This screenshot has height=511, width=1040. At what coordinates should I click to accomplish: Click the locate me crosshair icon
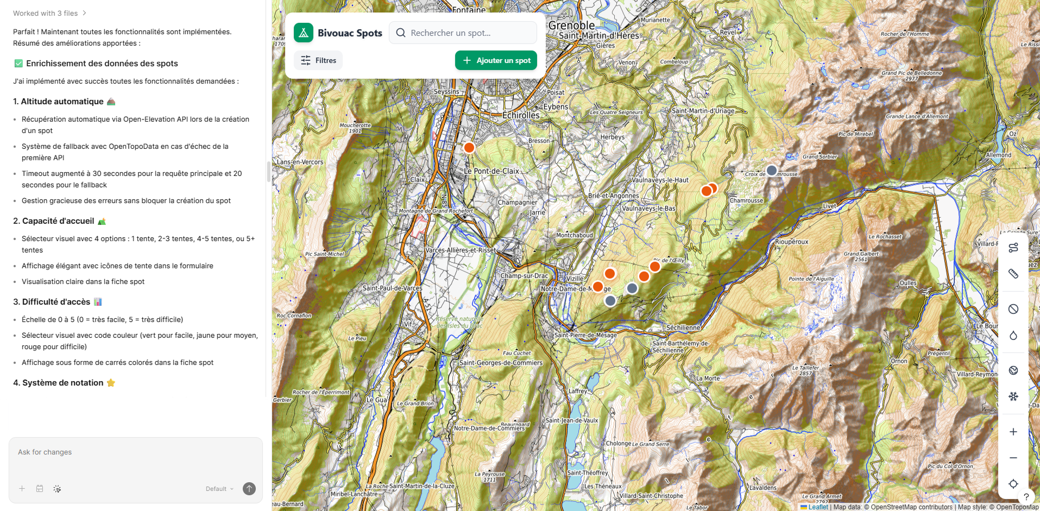click(x=1013, y=484)
